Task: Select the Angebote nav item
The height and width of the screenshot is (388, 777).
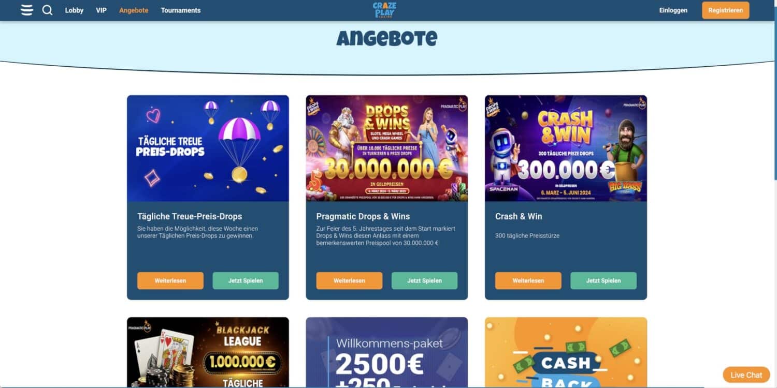Action: (x=134, y=10)
